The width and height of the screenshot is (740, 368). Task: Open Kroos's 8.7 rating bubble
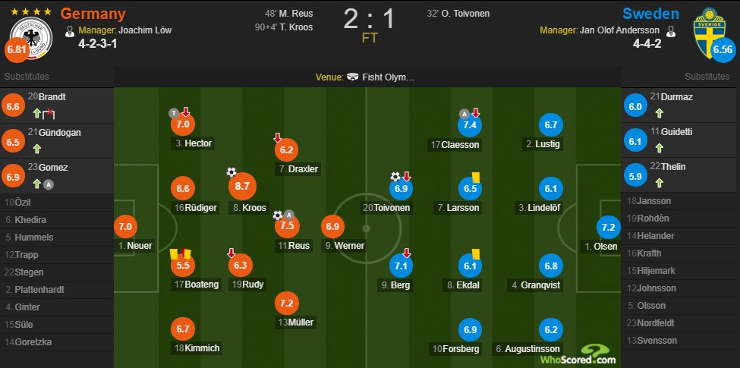coord(243,186)
